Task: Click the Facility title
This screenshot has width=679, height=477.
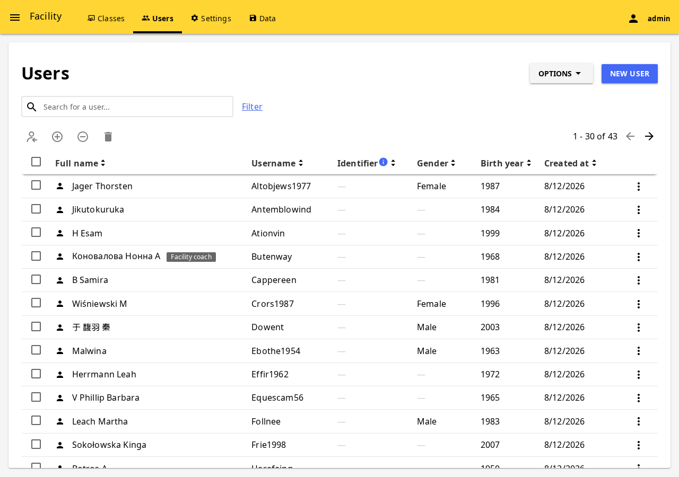Action: [x=46, y=16]
